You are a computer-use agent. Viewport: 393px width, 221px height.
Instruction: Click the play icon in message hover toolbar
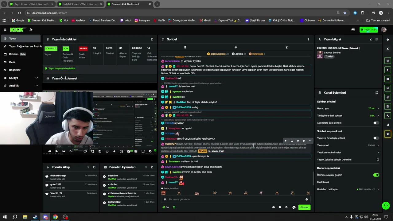(286, 141)
